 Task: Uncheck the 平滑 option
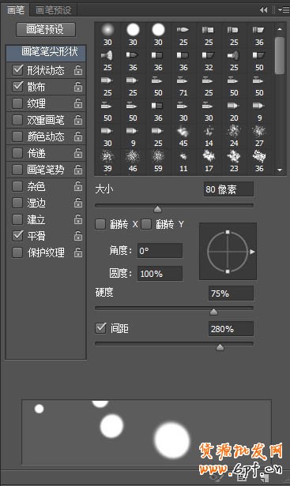[17, 236]
